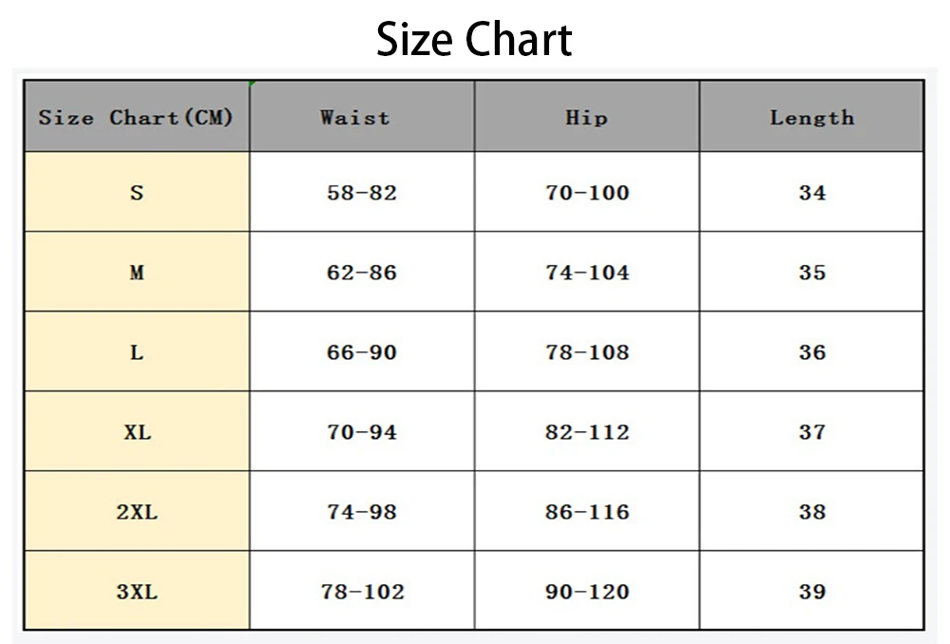Select the waist cell 66-90
The height and width of the screenshot is (644, 950).
(362, 351)
